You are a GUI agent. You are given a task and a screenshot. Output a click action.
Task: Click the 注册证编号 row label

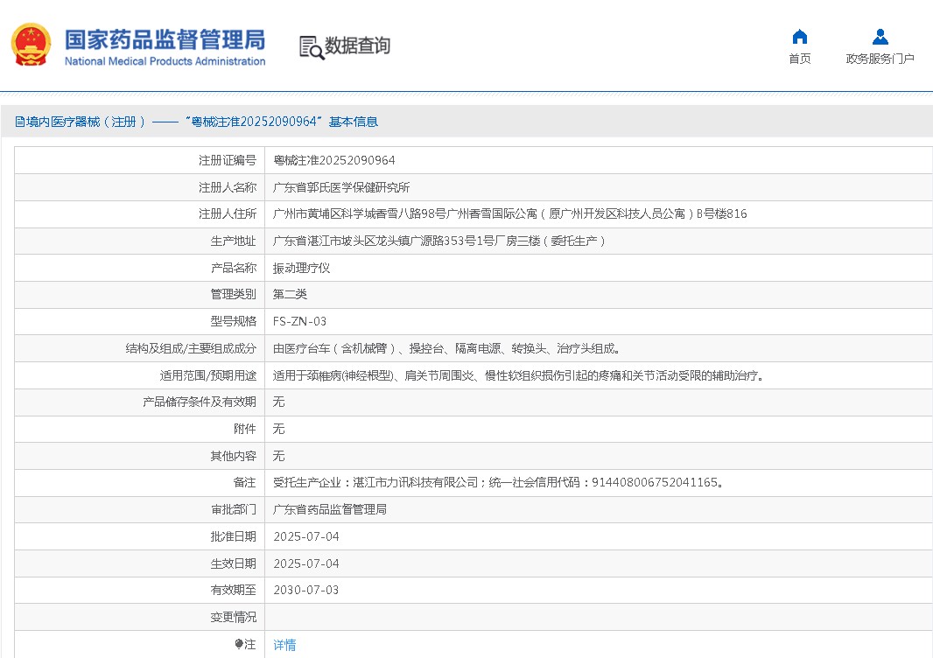(x=228, y=161)
